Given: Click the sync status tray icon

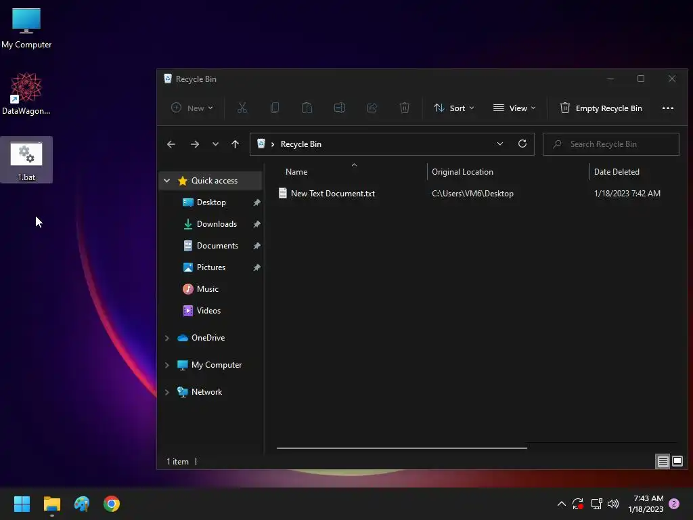Looking at the screenshot, I should pos(578,504).
